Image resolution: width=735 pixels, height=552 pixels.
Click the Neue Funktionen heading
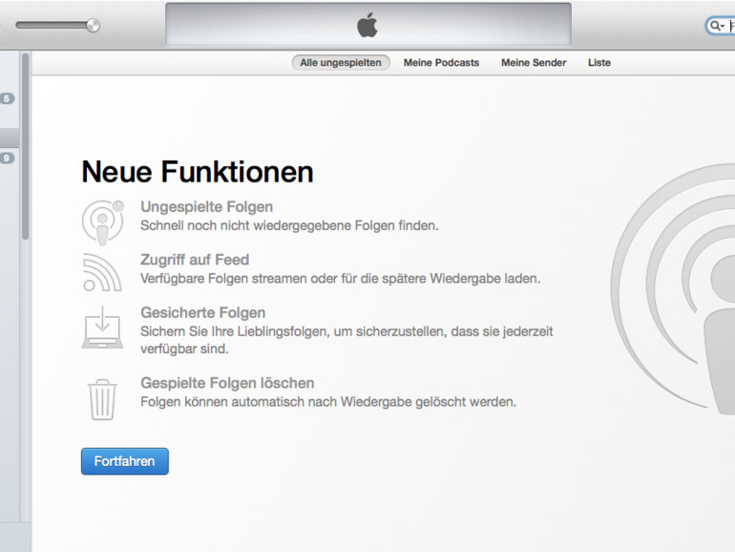pos(198,172)
